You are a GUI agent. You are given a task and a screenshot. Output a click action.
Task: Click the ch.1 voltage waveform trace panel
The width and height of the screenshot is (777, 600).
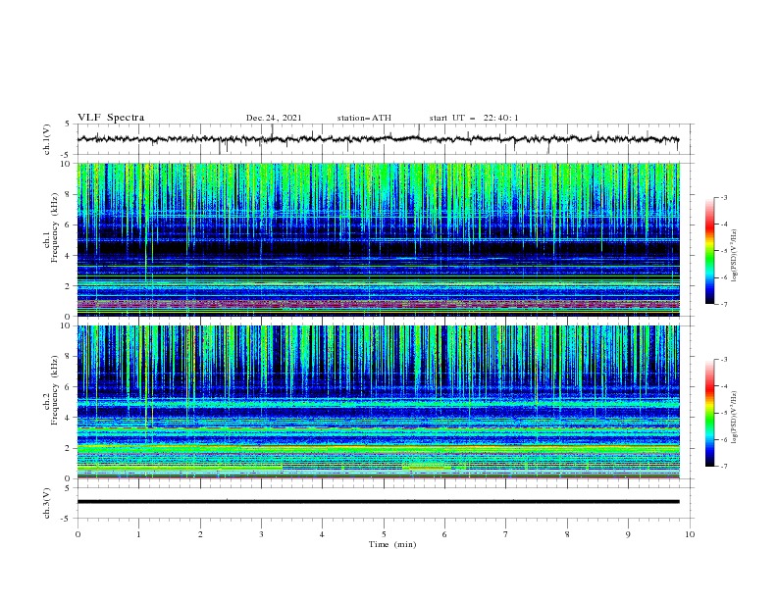[x=385, y=139]
